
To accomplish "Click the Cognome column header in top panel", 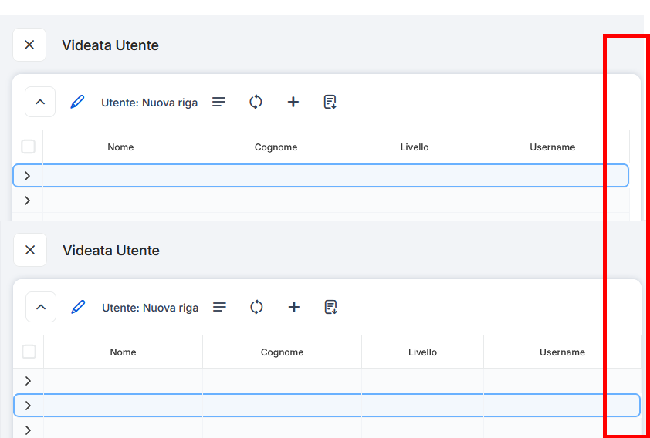I will click(276, 147).
